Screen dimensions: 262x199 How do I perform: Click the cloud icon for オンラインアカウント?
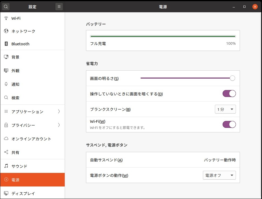tap(6, 139)
